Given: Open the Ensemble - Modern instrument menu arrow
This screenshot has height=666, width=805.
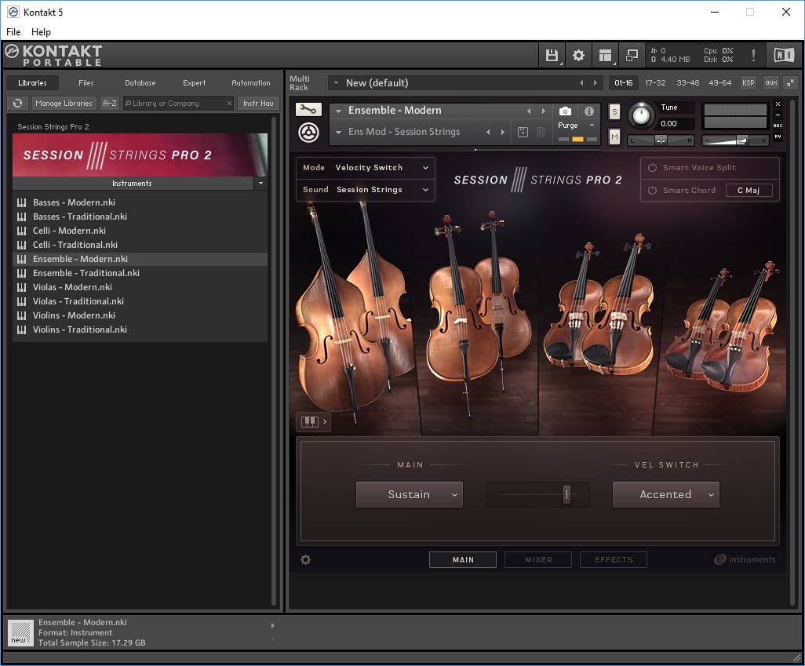Looking at the screenshot, I should 338,111.
